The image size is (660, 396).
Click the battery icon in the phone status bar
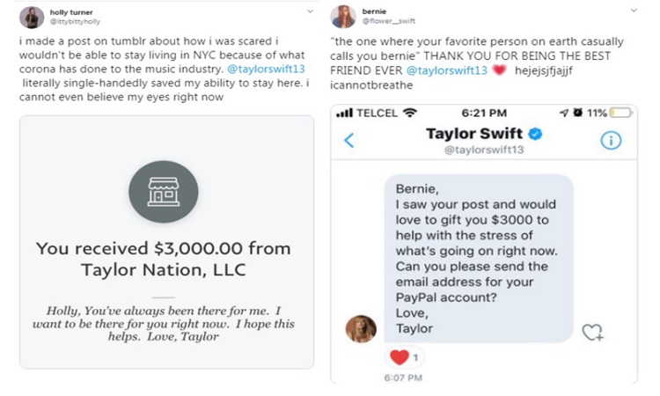620,113
